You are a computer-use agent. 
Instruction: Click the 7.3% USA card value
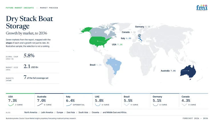pyautogui.click(x=13, y=101)
